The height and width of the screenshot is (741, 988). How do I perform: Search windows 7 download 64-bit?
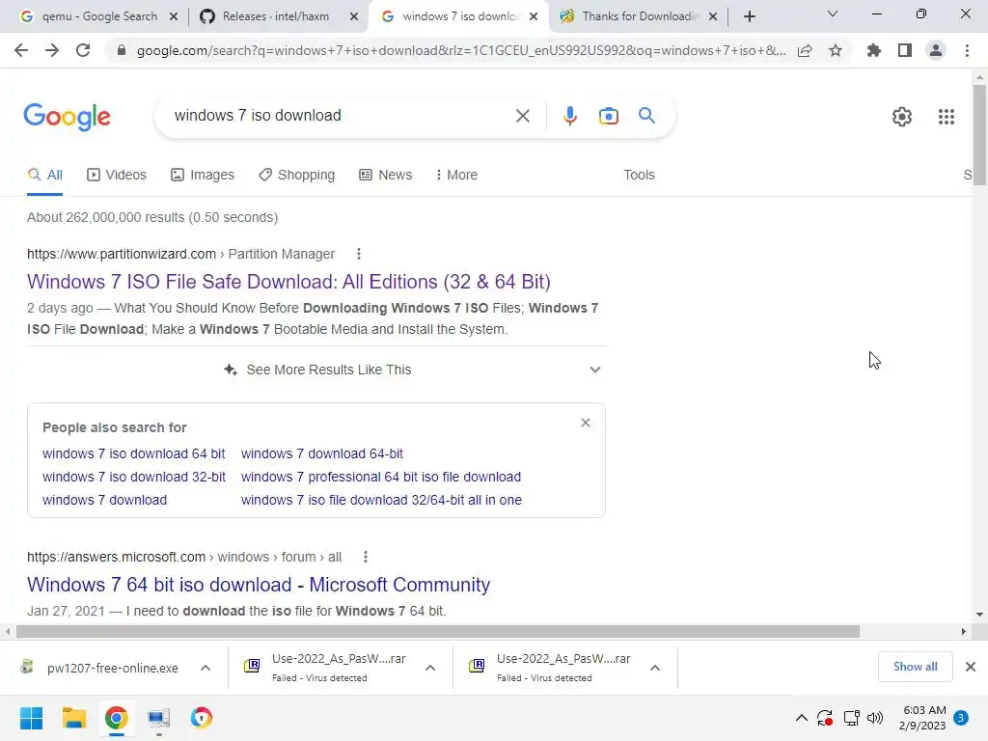pyautogui.click(x=322, y=453)
